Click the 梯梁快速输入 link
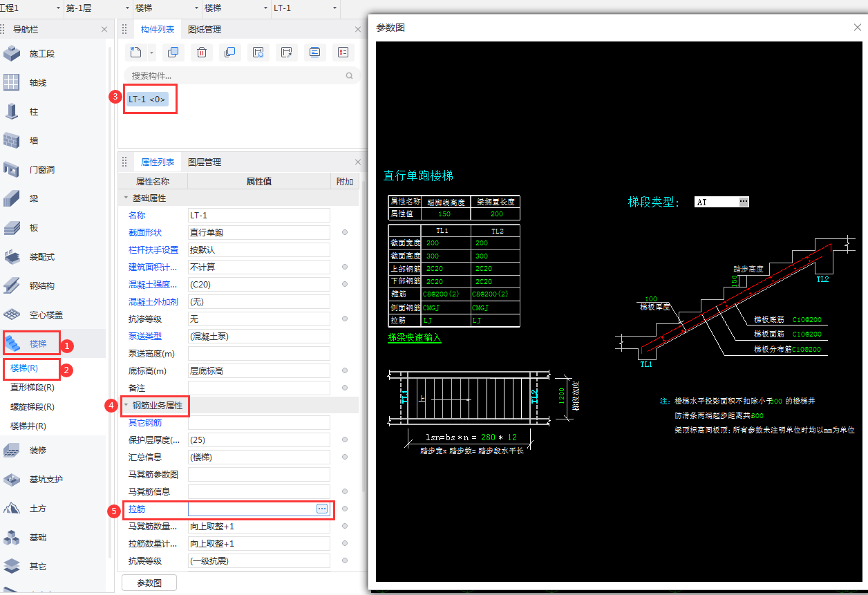This screenshot has height=595, width=868. (x=415, y=337)
